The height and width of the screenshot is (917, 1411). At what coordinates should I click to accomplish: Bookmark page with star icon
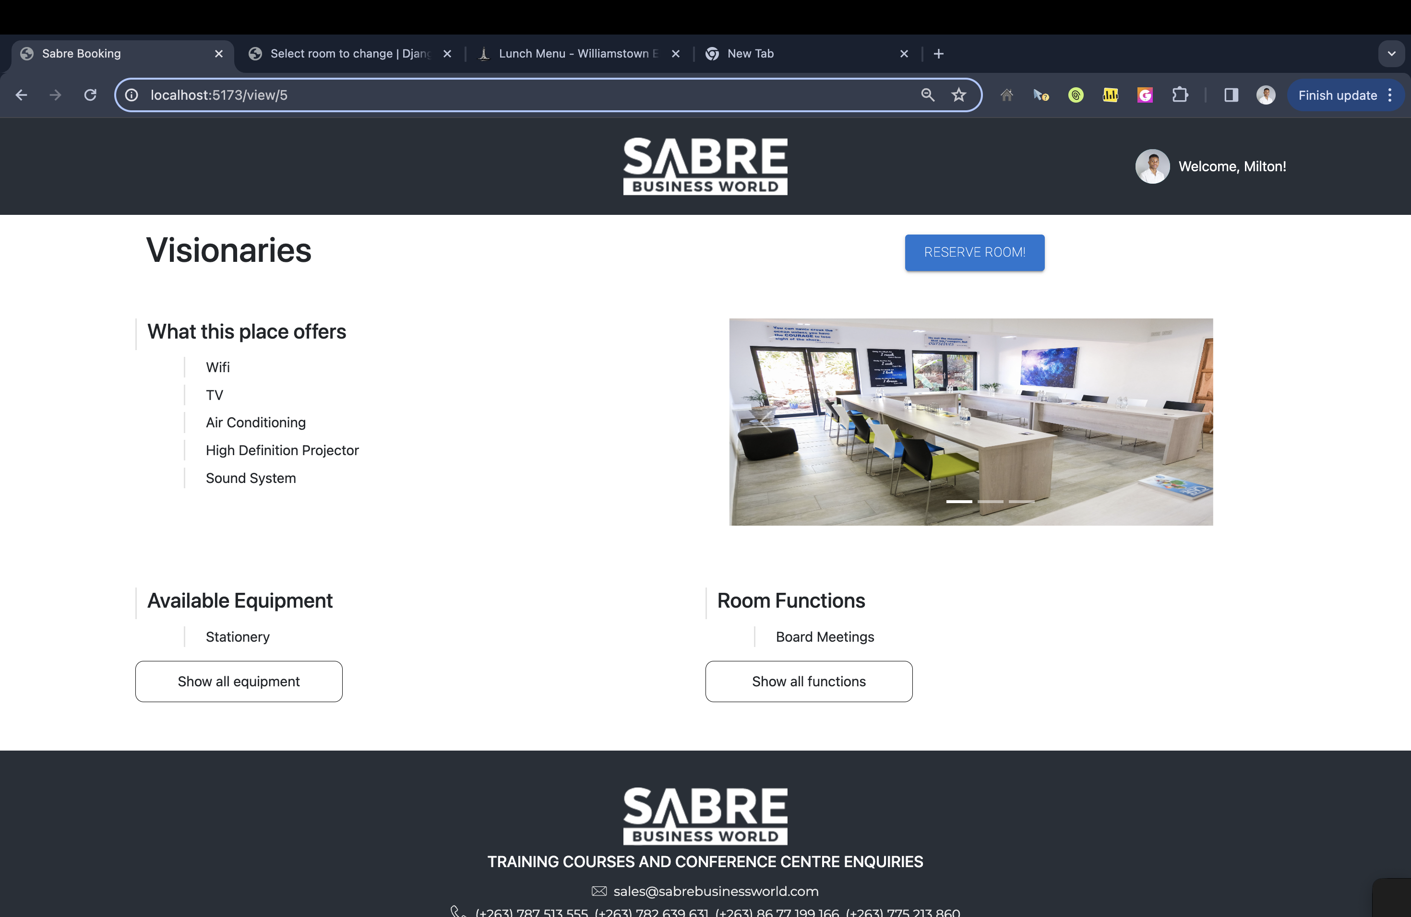[958, 95]
